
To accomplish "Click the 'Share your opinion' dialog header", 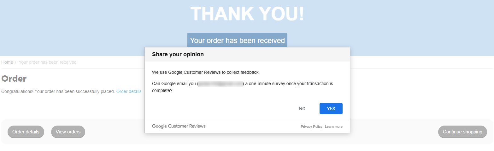I will click(178, 54).
